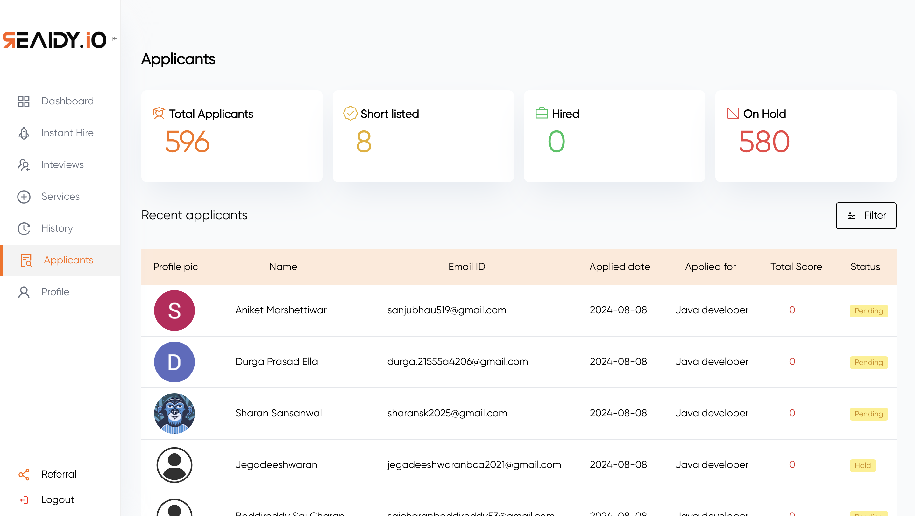Screen dimensions: 915x516
Task: Click the Applied for column header
Action: pos(710,267)
